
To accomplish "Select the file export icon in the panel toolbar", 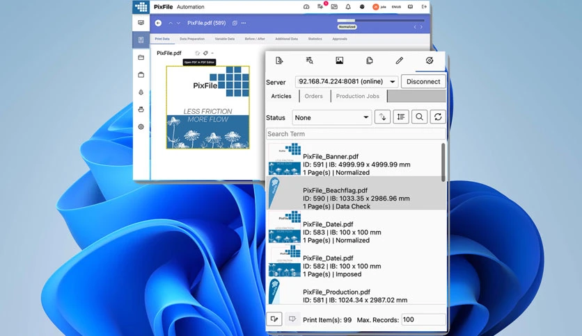I will [279, 60].
